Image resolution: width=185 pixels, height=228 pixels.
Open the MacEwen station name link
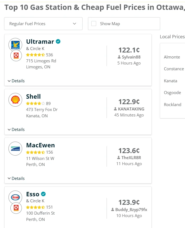pyautogui.click(x=40, y=145)
